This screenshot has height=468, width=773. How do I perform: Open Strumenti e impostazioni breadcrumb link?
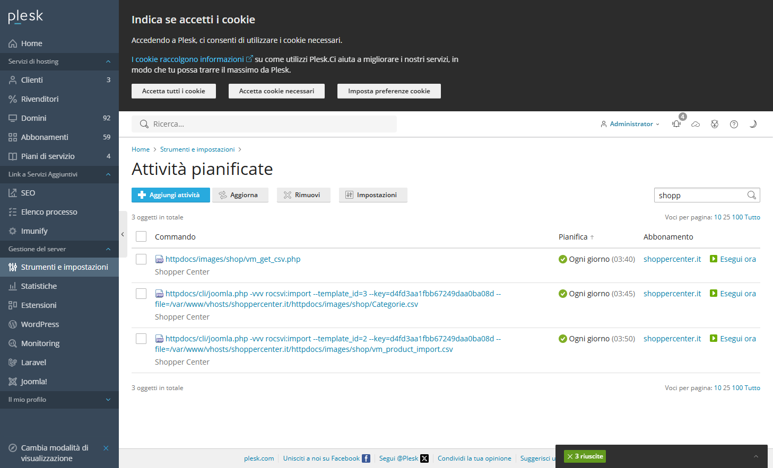(197, 149)
